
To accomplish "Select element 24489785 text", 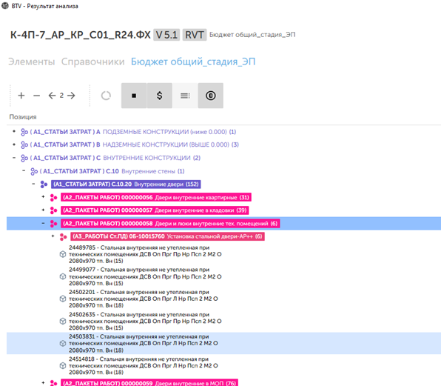I will click(145, 254).
